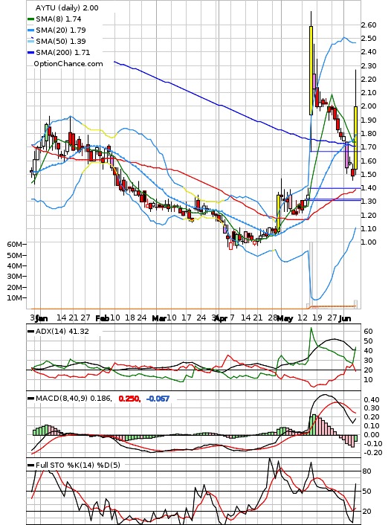
Task: Click the green SMA(8) legend swatch
Action: pos(30,19)
